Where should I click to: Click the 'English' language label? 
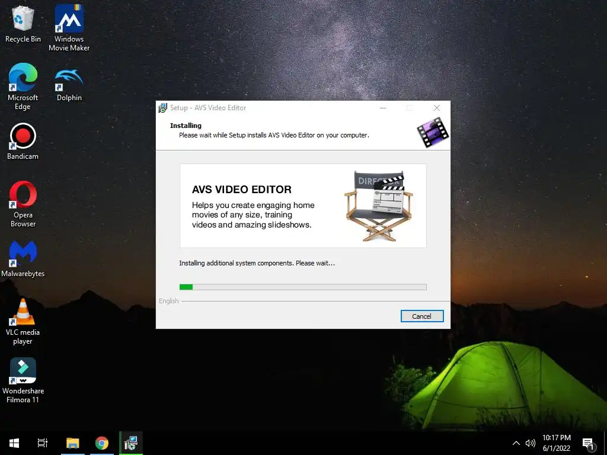click(x=169, y=301)
